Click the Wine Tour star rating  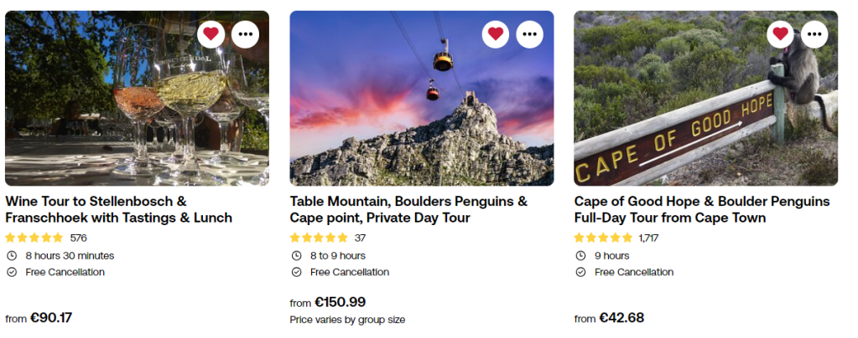click(34, 238)
